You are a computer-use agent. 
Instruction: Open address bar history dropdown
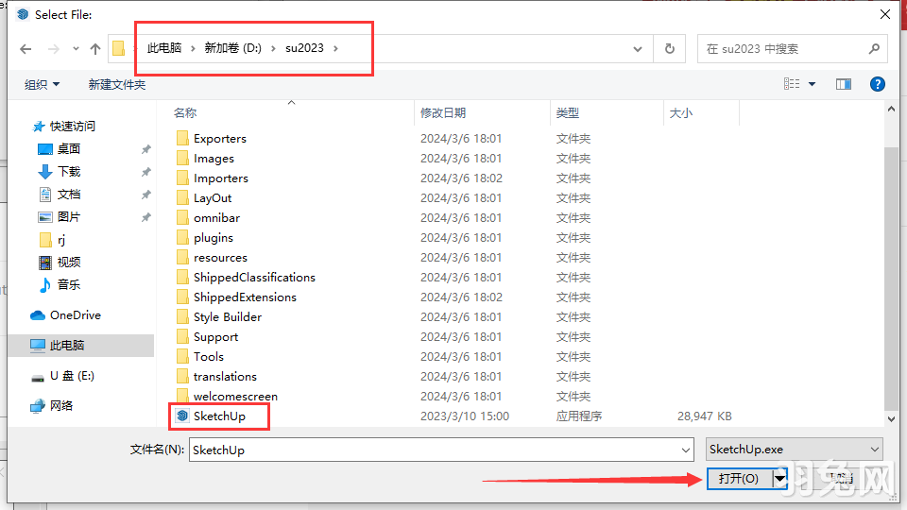pyautogui.click(x=638, y=49)
